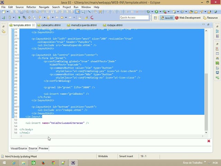The width and height of the screenshot is (221, 166).
Task: Open the Outline view icon in right sidebar
Action: [217, 31]
